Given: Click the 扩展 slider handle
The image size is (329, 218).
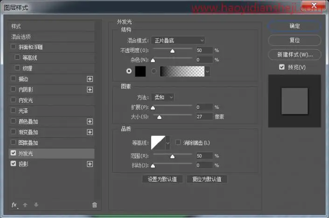Looking at the screenshot, I should [x=153, y=108].
